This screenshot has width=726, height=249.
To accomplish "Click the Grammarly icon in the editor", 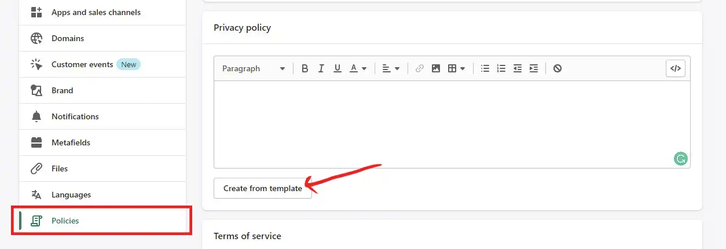I will pyautogui.click(x=681, y=159).
